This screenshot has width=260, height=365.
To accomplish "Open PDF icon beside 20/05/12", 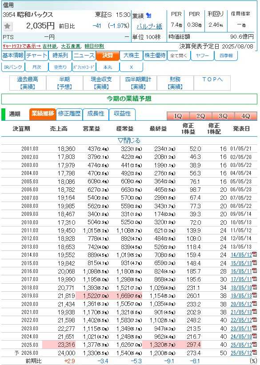I will (254, 304).
